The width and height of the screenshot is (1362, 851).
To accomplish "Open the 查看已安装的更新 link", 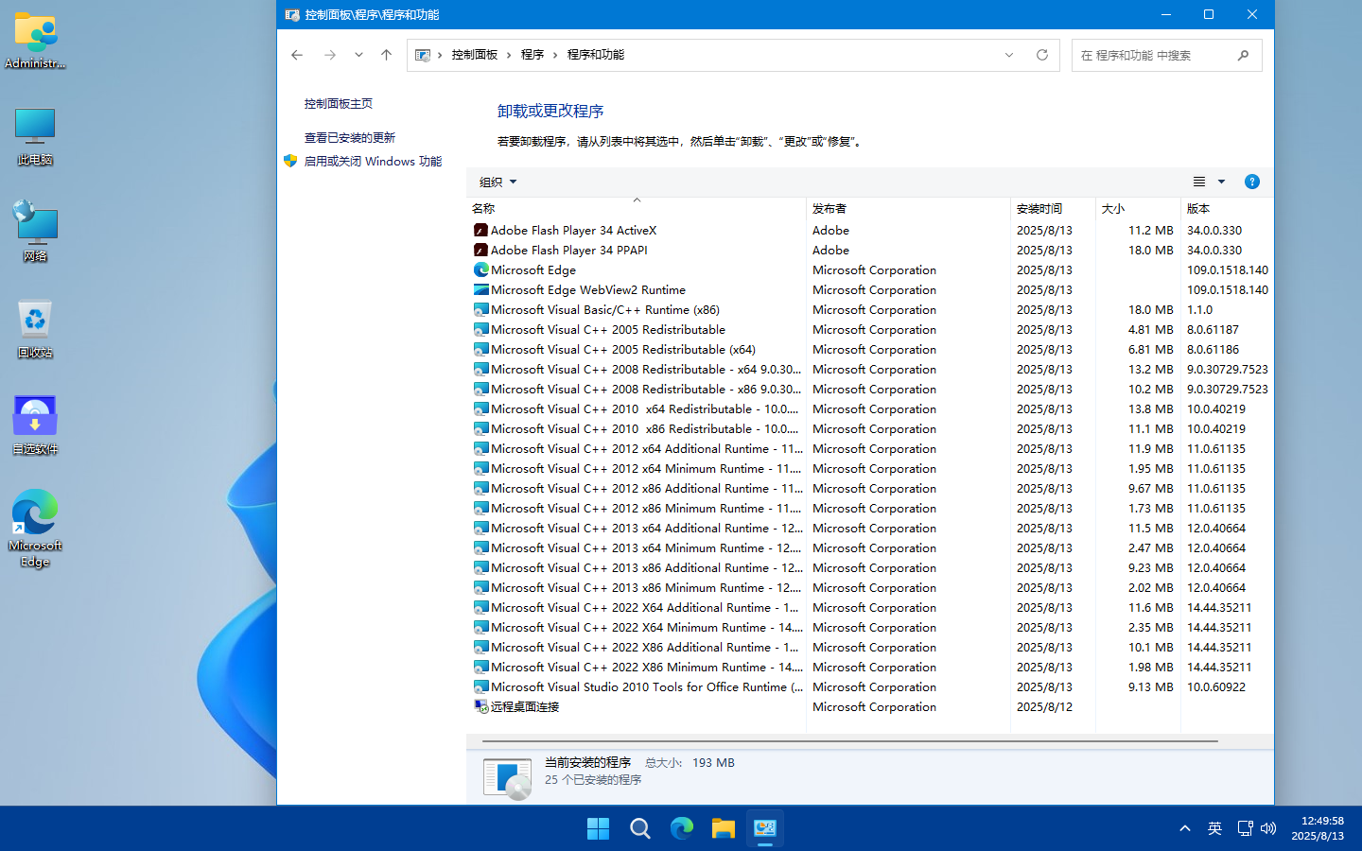I will pyautogui.click(x=350, y=138).
